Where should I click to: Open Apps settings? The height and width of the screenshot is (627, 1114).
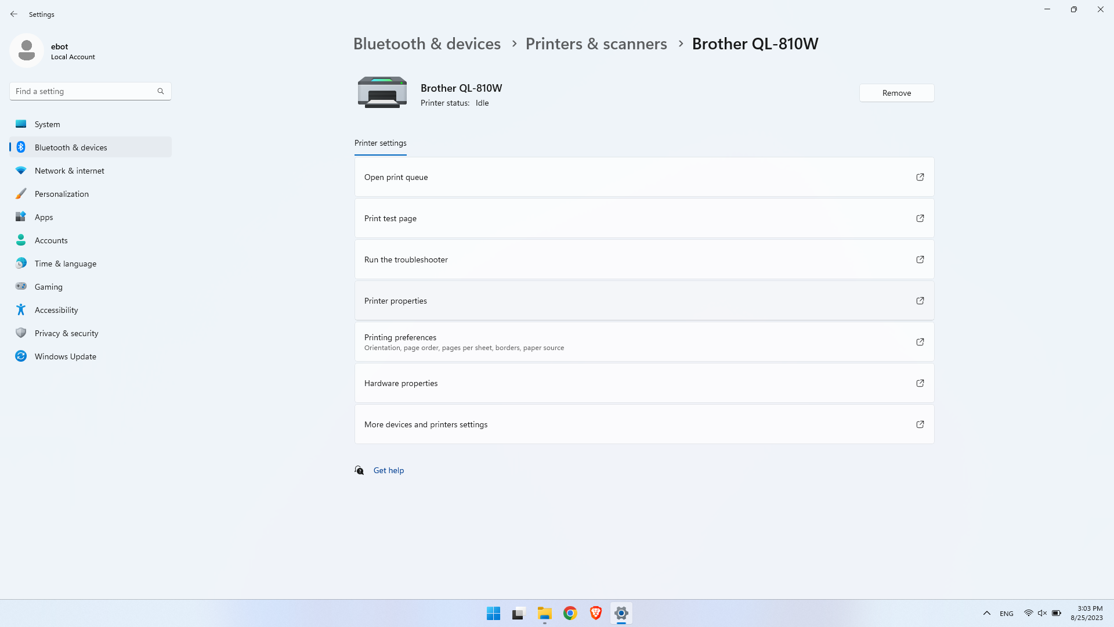tap(90, 217)
